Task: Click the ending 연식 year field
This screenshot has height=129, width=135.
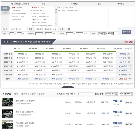Action: pyautogui.click(x=19, y=34)
